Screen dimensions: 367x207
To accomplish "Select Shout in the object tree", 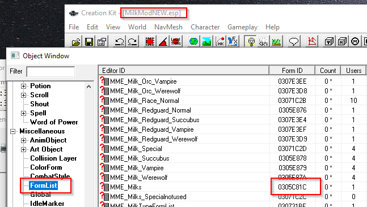I will pos(40,104).
